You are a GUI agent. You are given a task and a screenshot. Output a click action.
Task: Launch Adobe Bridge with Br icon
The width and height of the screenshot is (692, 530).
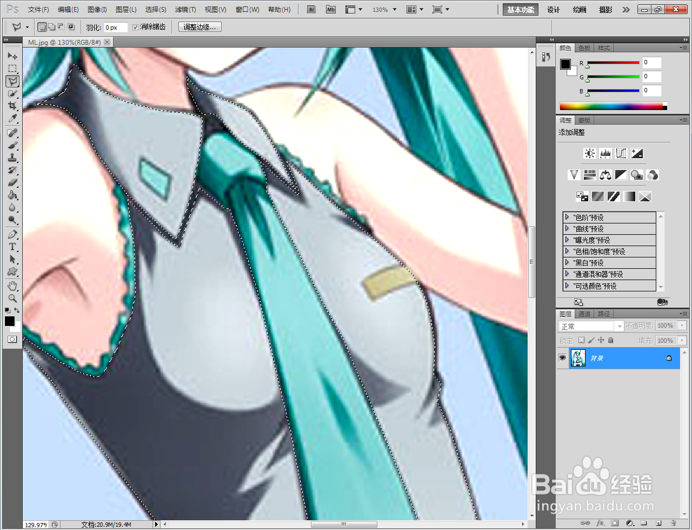(x=311, y=10)
